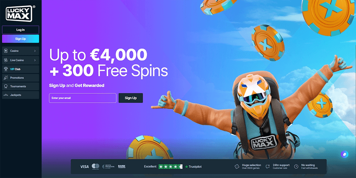
Task: Click the Mastercard payment logo
Action: pyautogui.click(x=95, y=166)
